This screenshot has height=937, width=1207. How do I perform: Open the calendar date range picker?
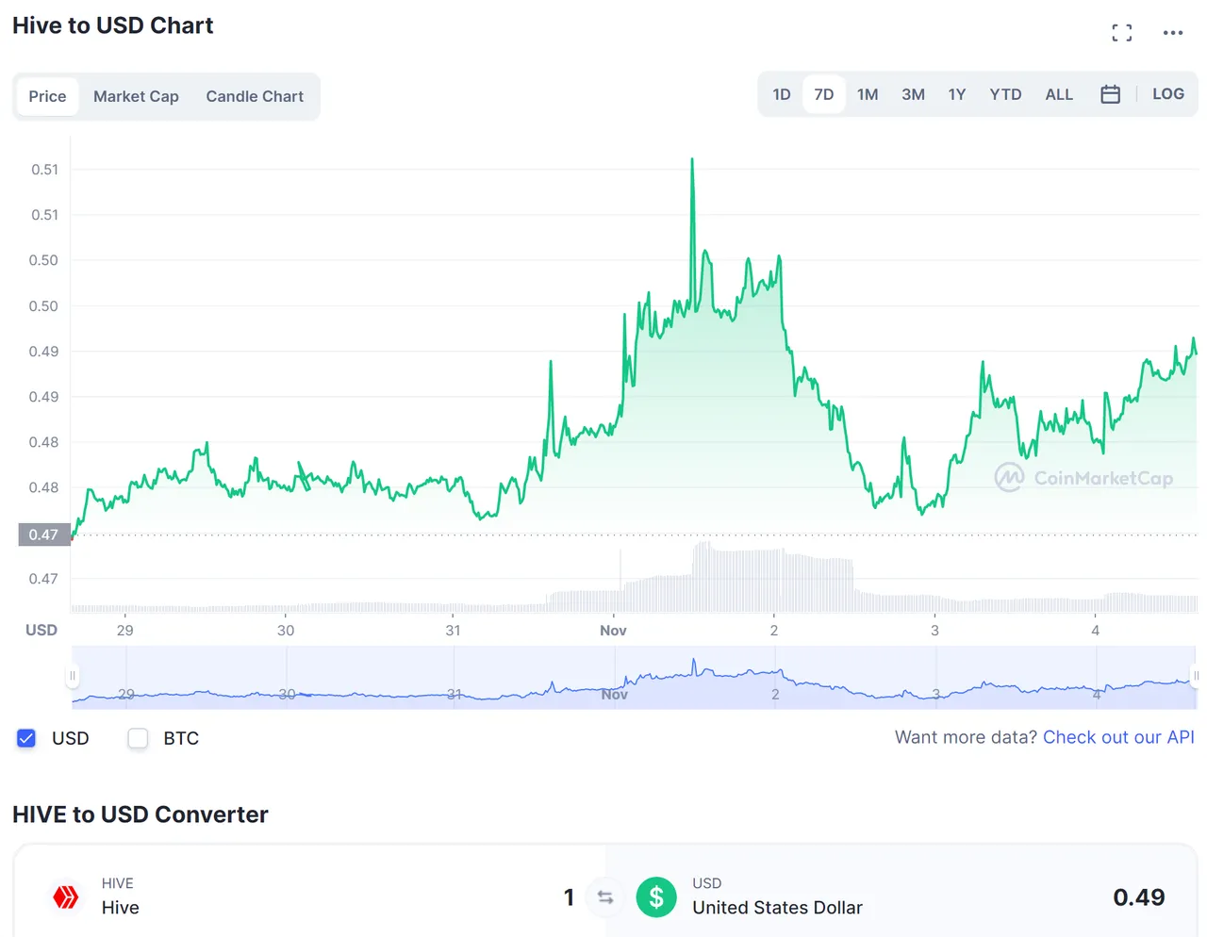(1110, 94)
